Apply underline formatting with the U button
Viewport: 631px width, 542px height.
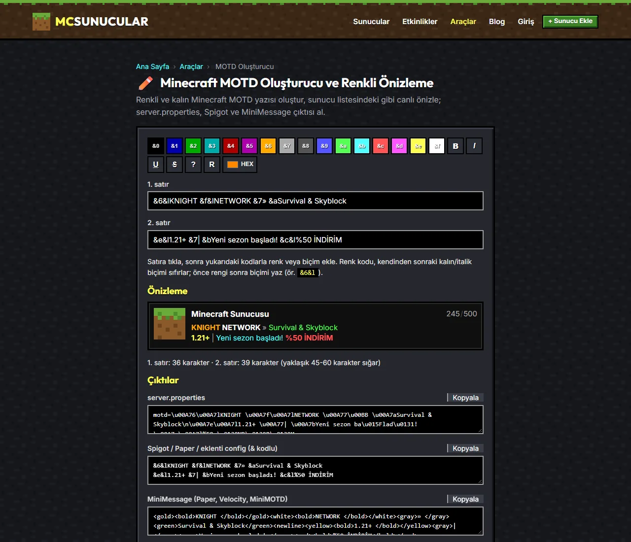point(156,165)
